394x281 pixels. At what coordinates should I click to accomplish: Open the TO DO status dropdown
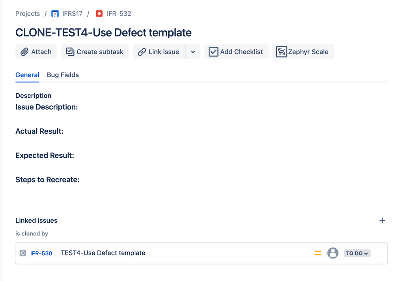pyautogui.click(x=357, y=253)
